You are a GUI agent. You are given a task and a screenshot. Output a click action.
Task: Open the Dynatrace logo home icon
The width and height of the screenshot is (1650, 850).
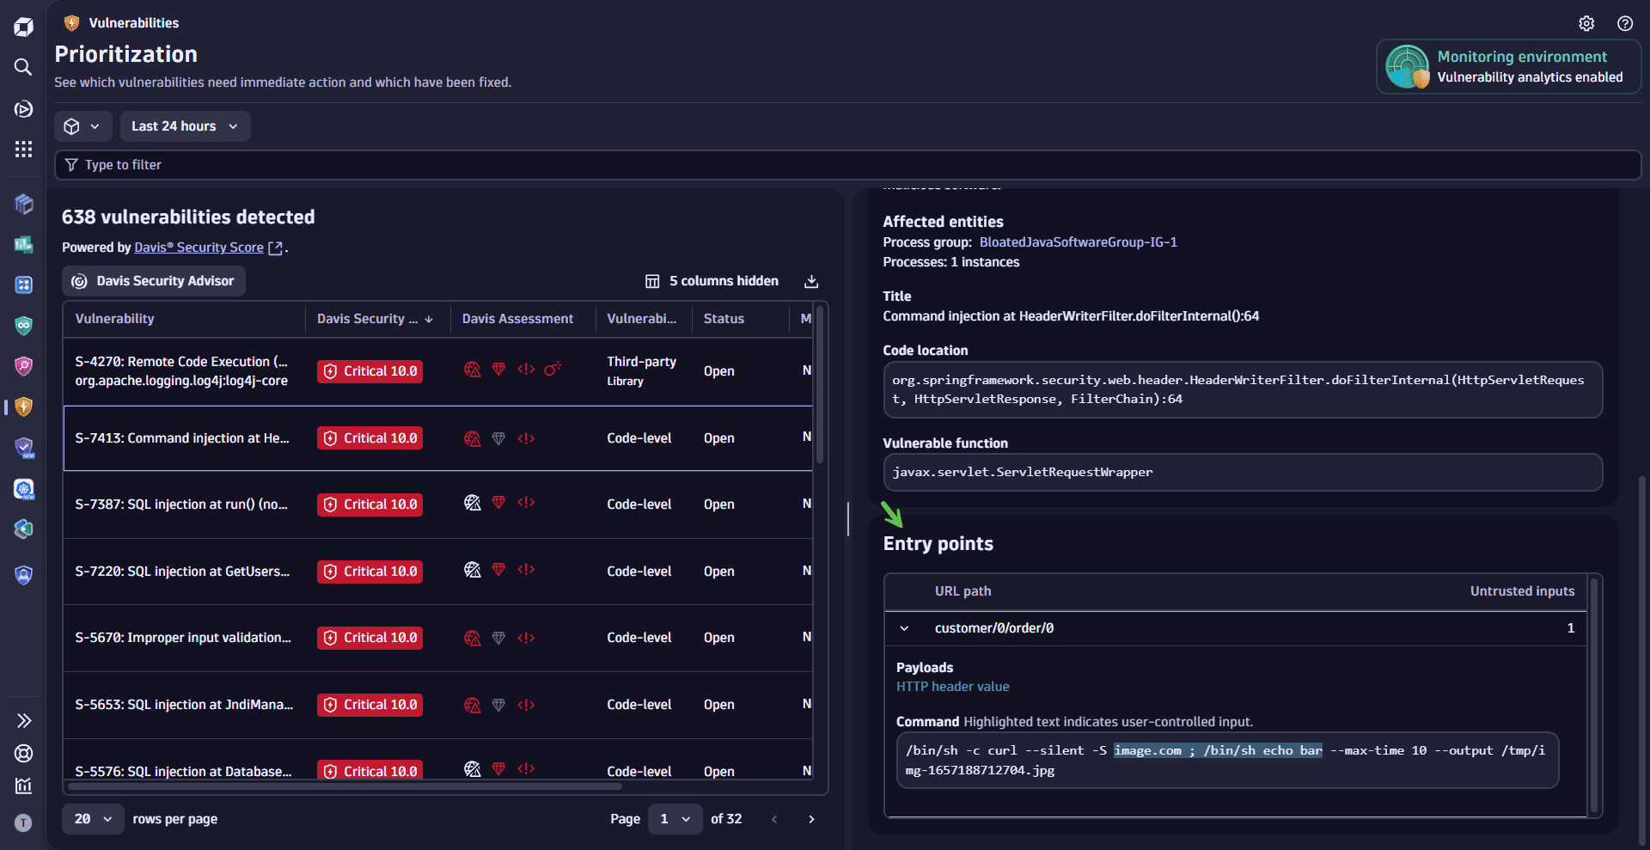23,27
